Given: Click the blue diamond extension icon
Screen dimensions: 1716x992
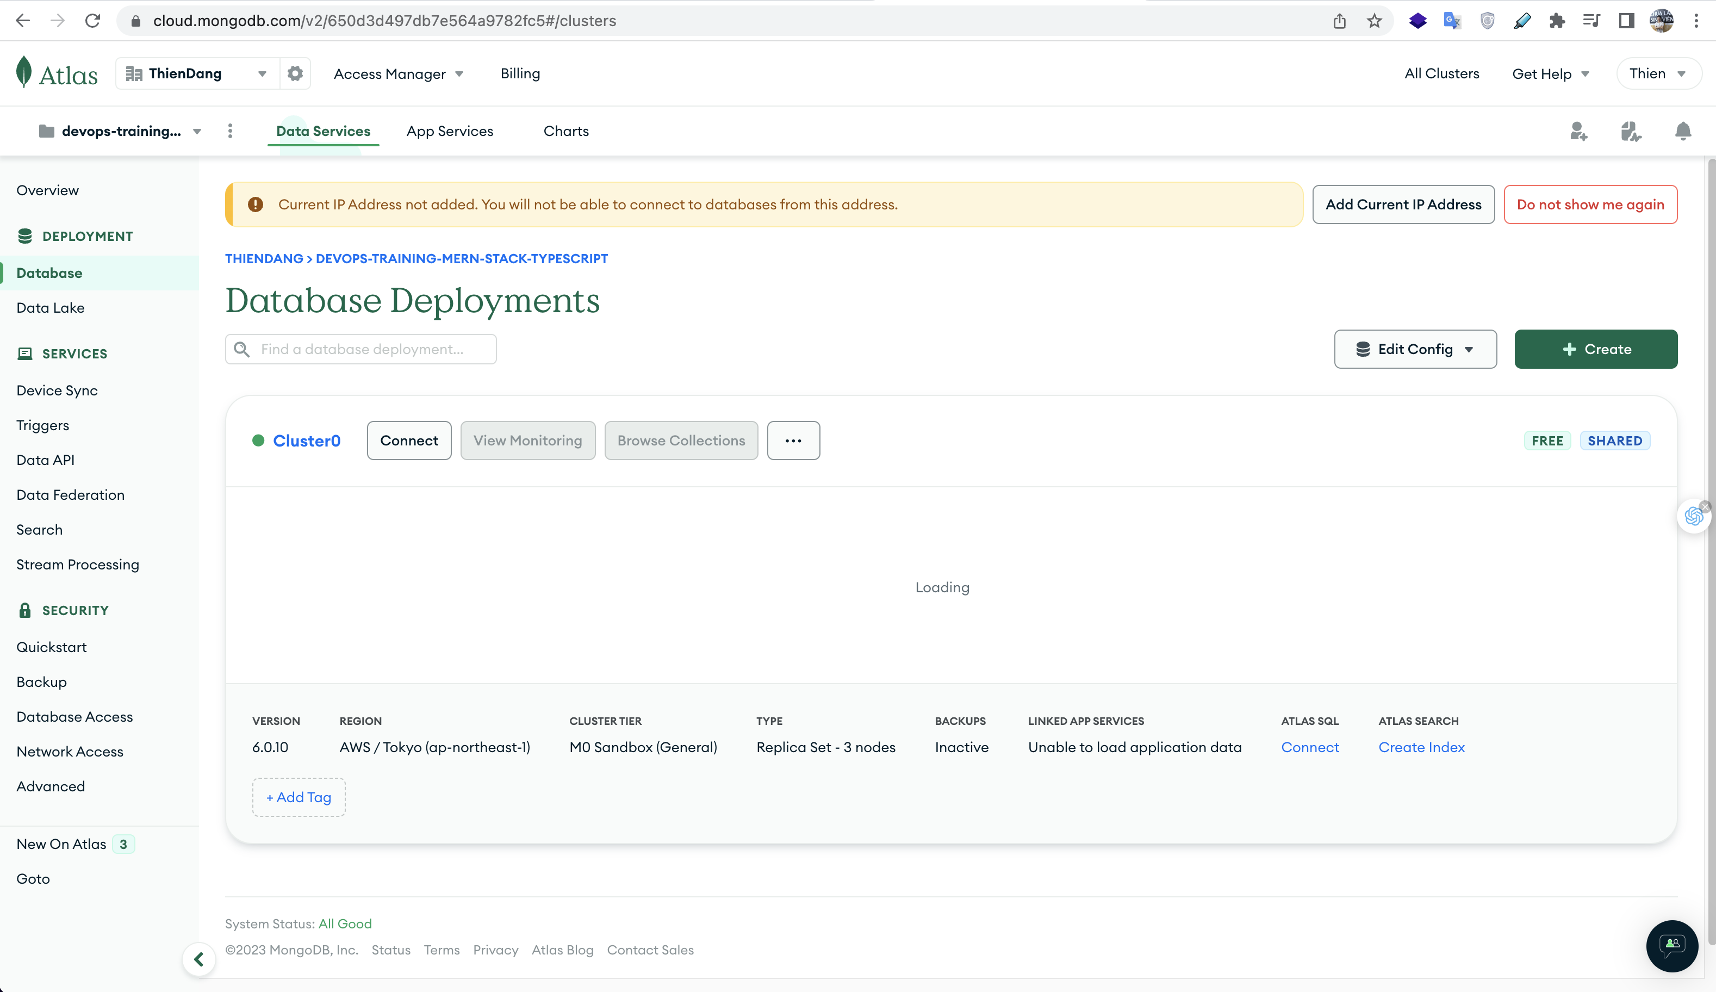Looking at the screenshot, I should [1417, 21].
